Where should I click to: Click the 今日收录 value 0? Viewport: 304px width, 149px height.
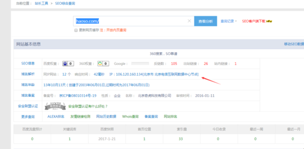tap(218, 139)
